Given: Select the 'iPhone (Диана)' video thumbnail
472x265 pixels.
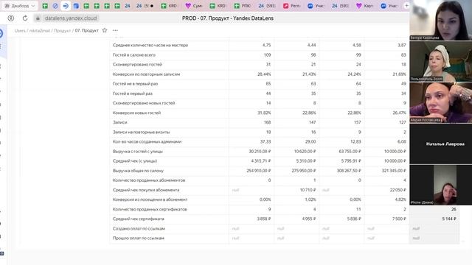Looking at the screenshot, I should point(441,185).
